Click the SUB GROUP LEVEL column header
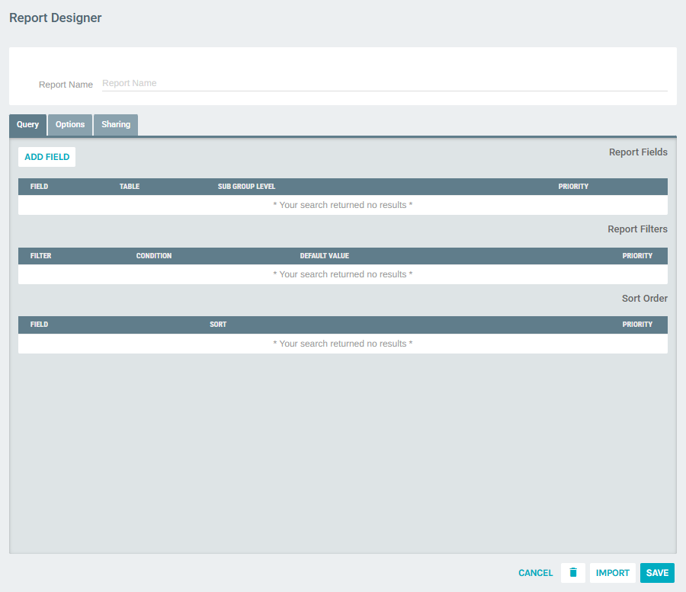Viewport: 686px width, 592px height. tap(246, 186)
